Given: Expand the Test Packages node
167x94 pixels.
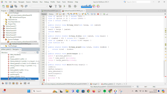Looking at the screenshot, I should [4, 46].
